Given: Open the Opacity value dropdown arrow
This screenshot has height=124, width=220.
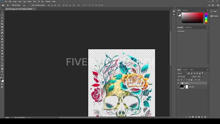Looking at the screenshot, I should point(202,77).
